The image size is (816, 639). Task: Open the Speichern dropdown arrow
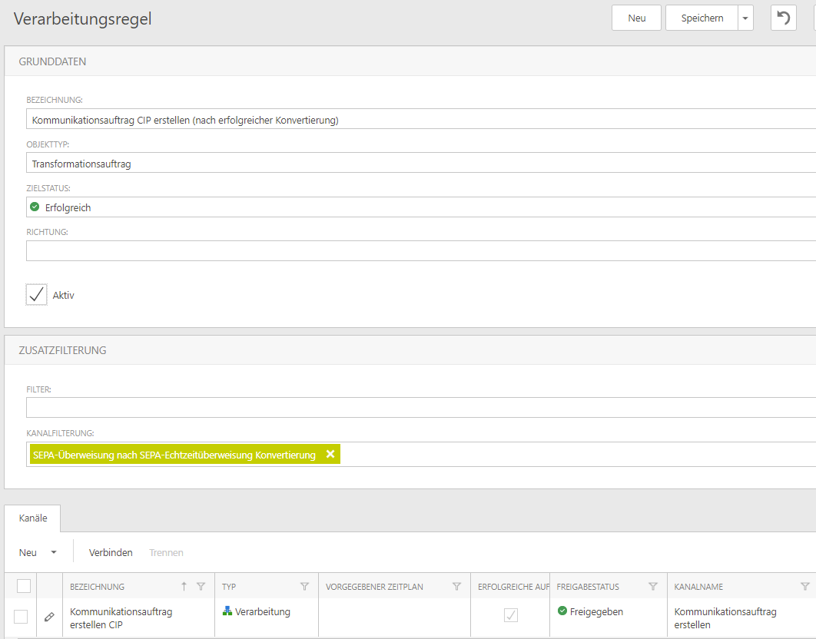click(745, 18)
